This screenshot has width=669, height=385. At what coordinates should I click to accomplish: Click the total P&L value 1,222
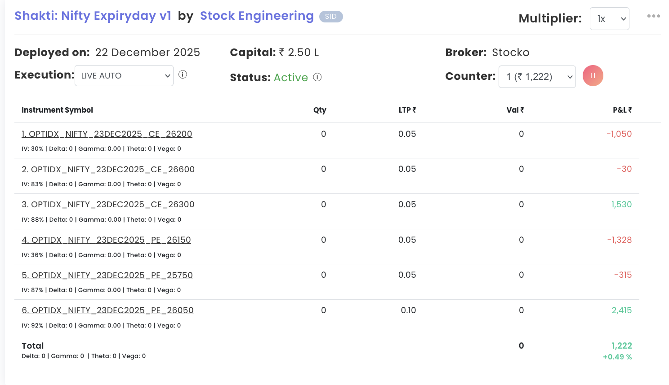[621, 346]
